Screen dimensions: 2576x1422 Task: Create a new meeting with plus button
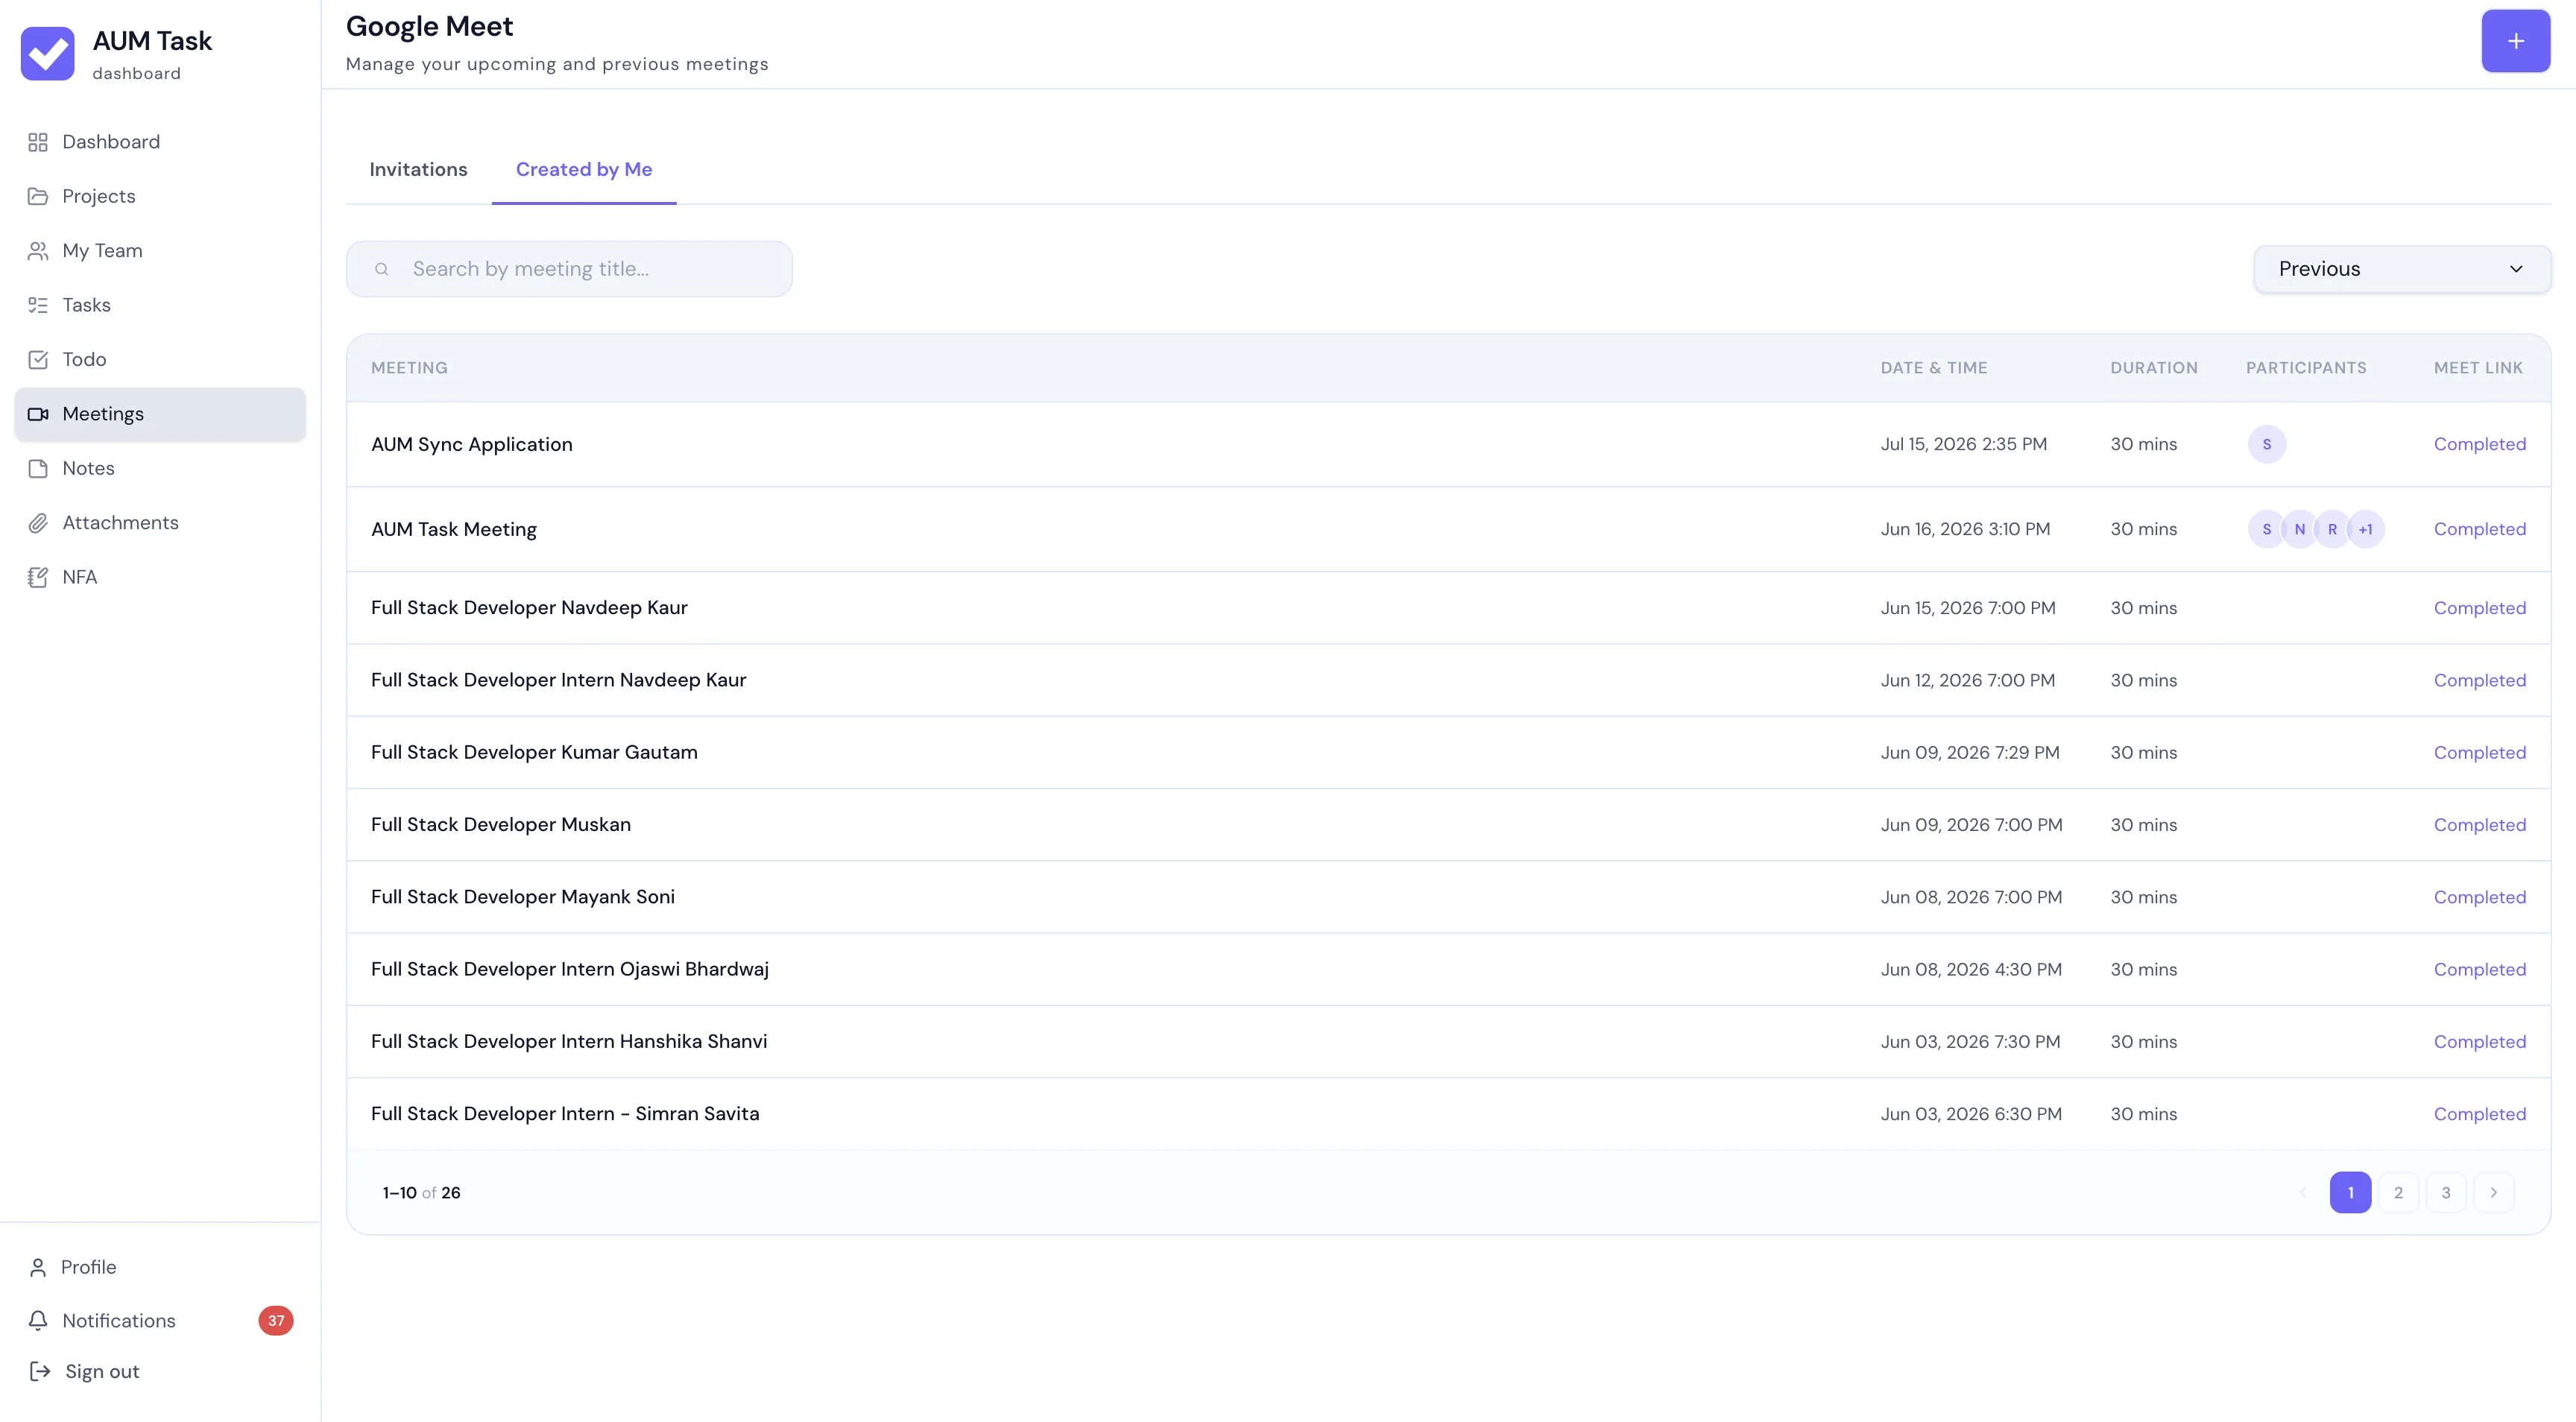(x=2515, y=41)
